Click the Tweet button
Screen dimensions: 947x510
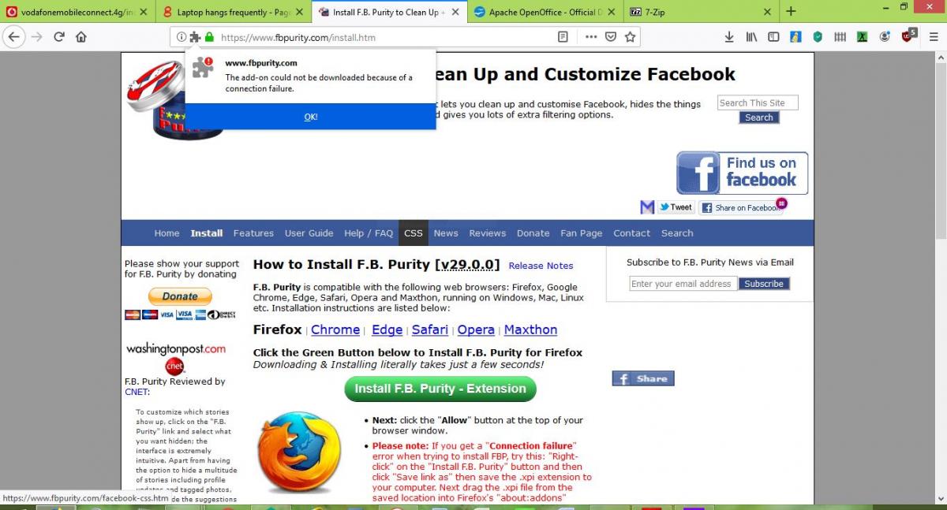(x=676, y=207)
